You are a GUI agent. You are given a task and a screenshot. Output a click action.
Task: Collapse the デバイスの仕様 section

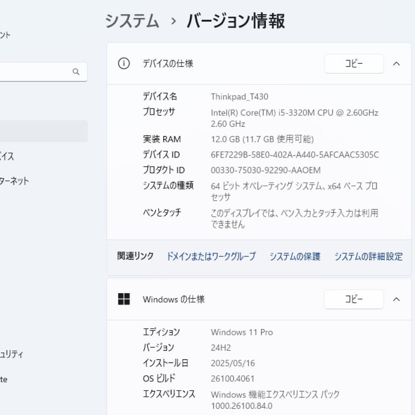click(396, 64)
